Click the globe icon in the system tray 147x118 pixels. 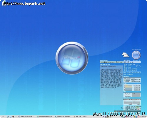(122, 117)
